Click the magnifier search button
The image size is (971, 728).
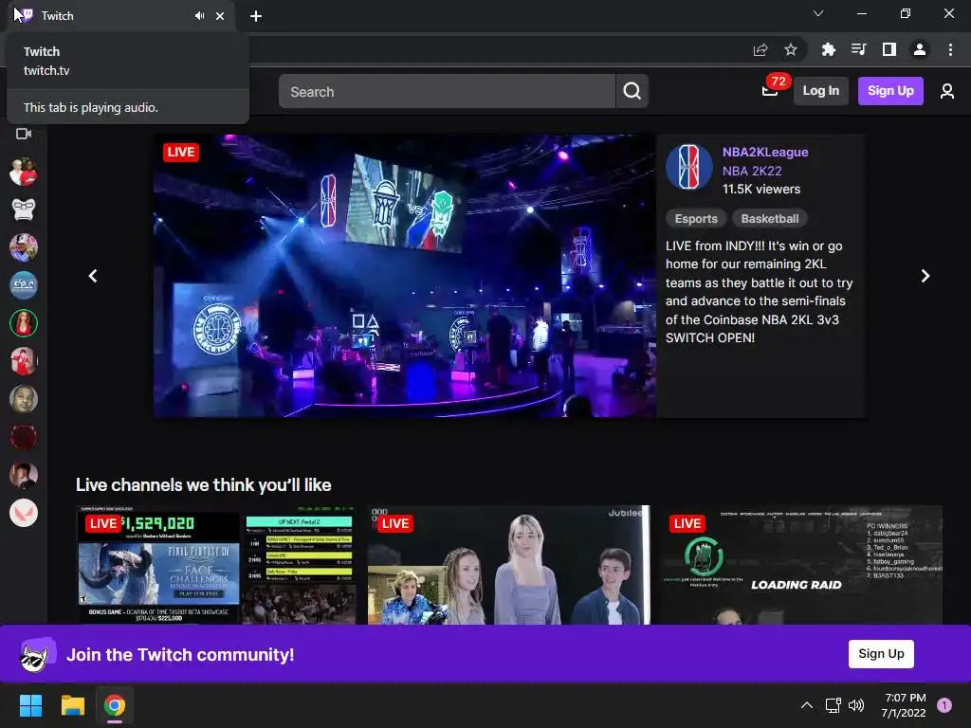coord(632,92)
